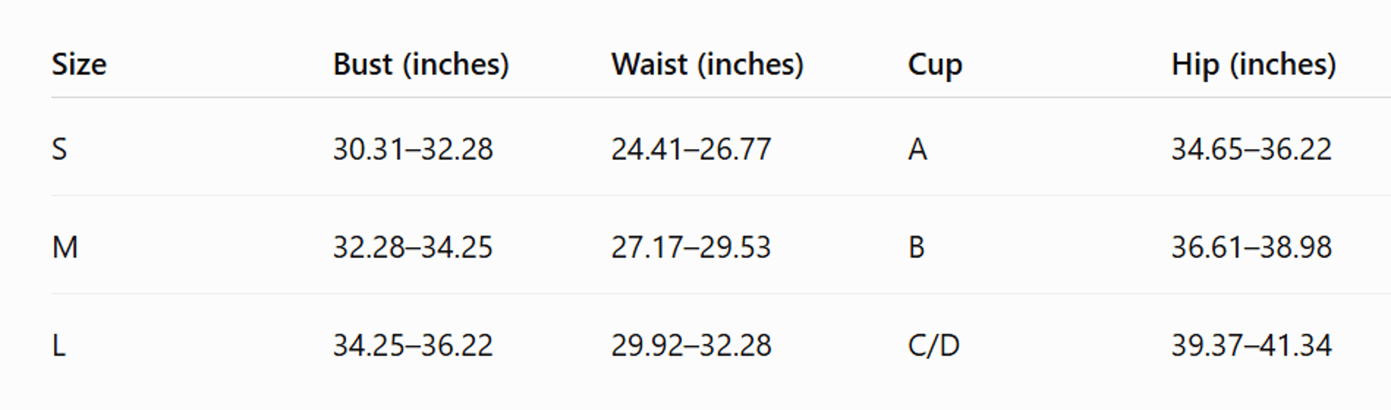Click waist value 24.41–26.77
1391x410 pixels.
coord(691,149)
